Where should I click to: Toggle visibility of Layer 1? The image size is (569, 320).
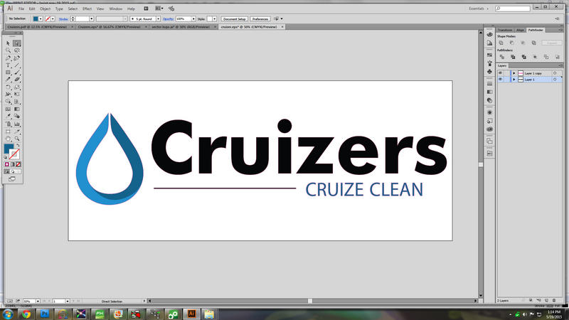point(501,80)
